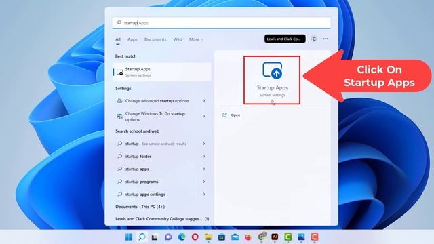This screenshot has width=434, height=244.
Task: Open the three-dot search options menu
Action: (325, 39)
